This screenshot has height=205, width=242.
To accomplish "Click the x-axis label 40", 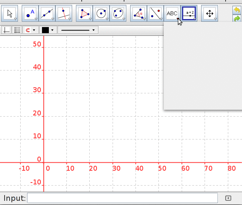I will pos(139,168).
